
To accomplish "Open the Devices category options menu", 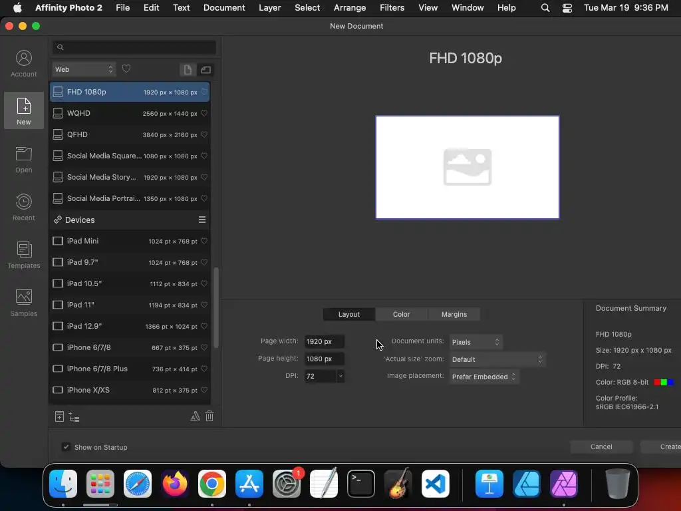I will (202, 220).
